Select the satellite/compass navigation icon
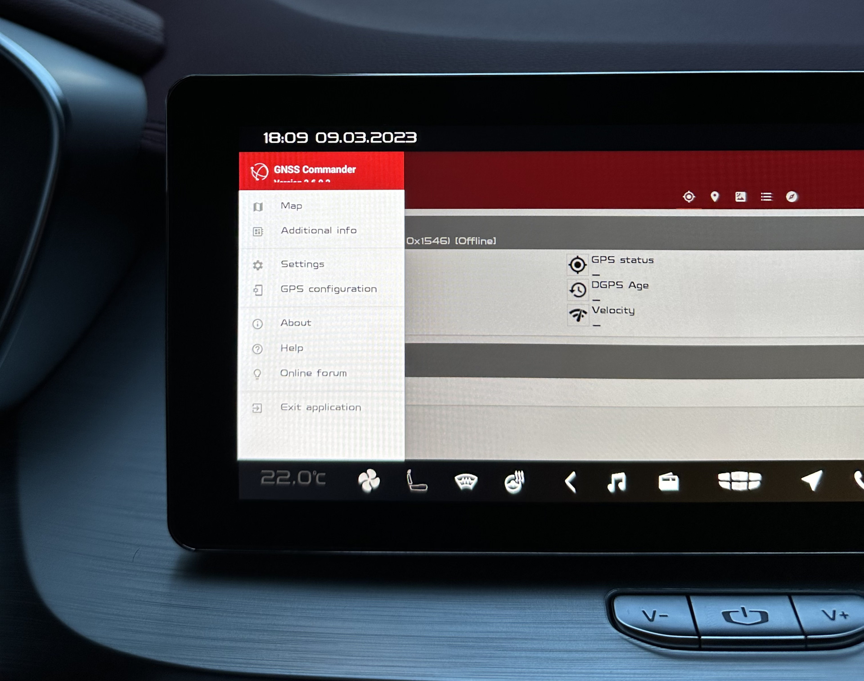Image resolution: width=864 pixels, height=681 pixels. coord(792,197)
